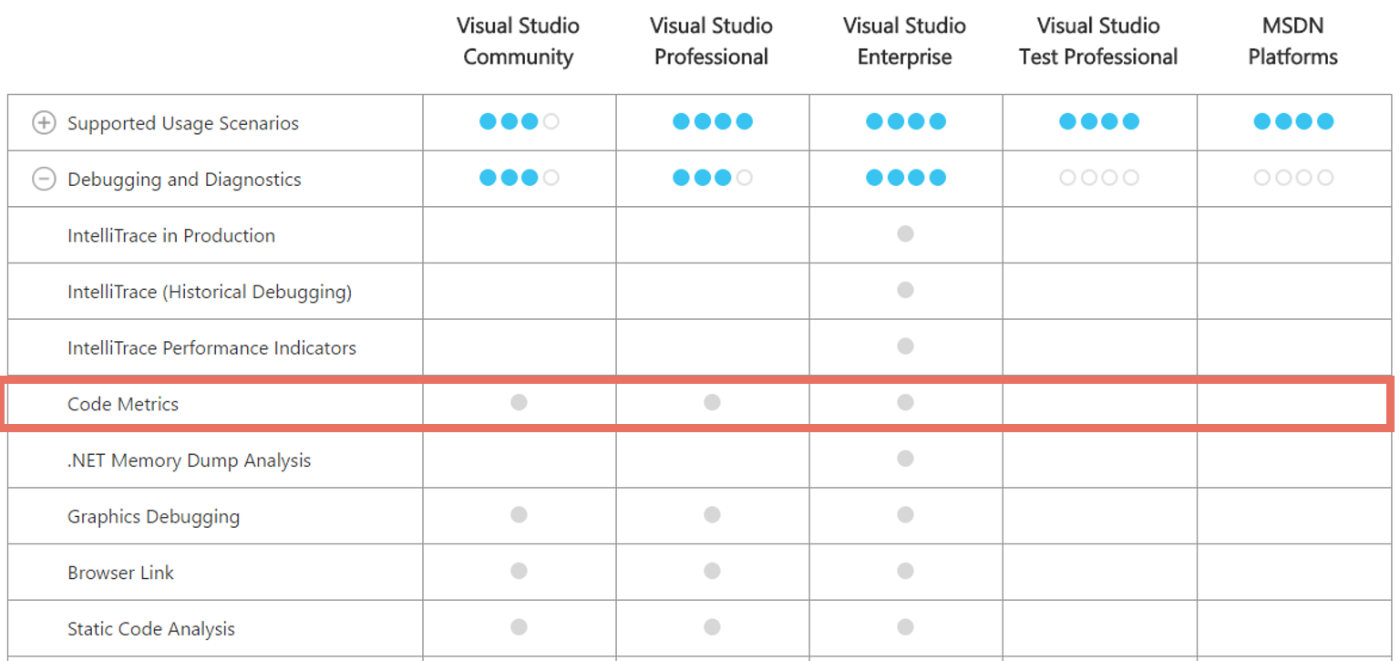The image size is (1400, 661).
Task: Select the Visual Studio Enterprise column header
Action: click(x=905, y=41)
